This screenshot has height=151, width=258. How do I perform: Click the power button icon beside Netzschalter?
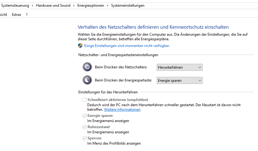pyautogui.click(x=87, y=67)
